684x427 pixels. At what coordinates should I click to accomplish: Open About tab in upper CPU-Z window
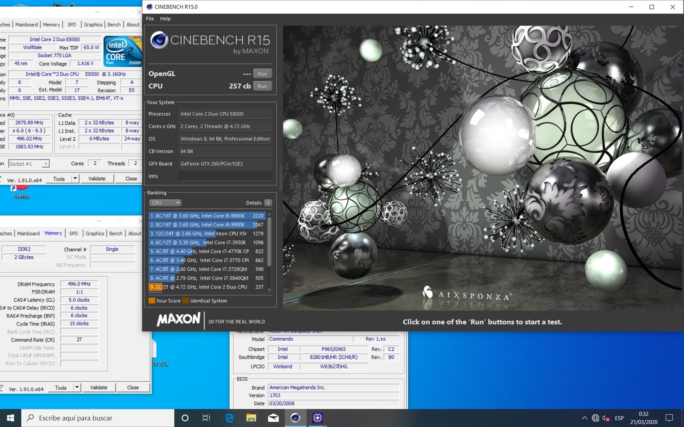point(133,25)
